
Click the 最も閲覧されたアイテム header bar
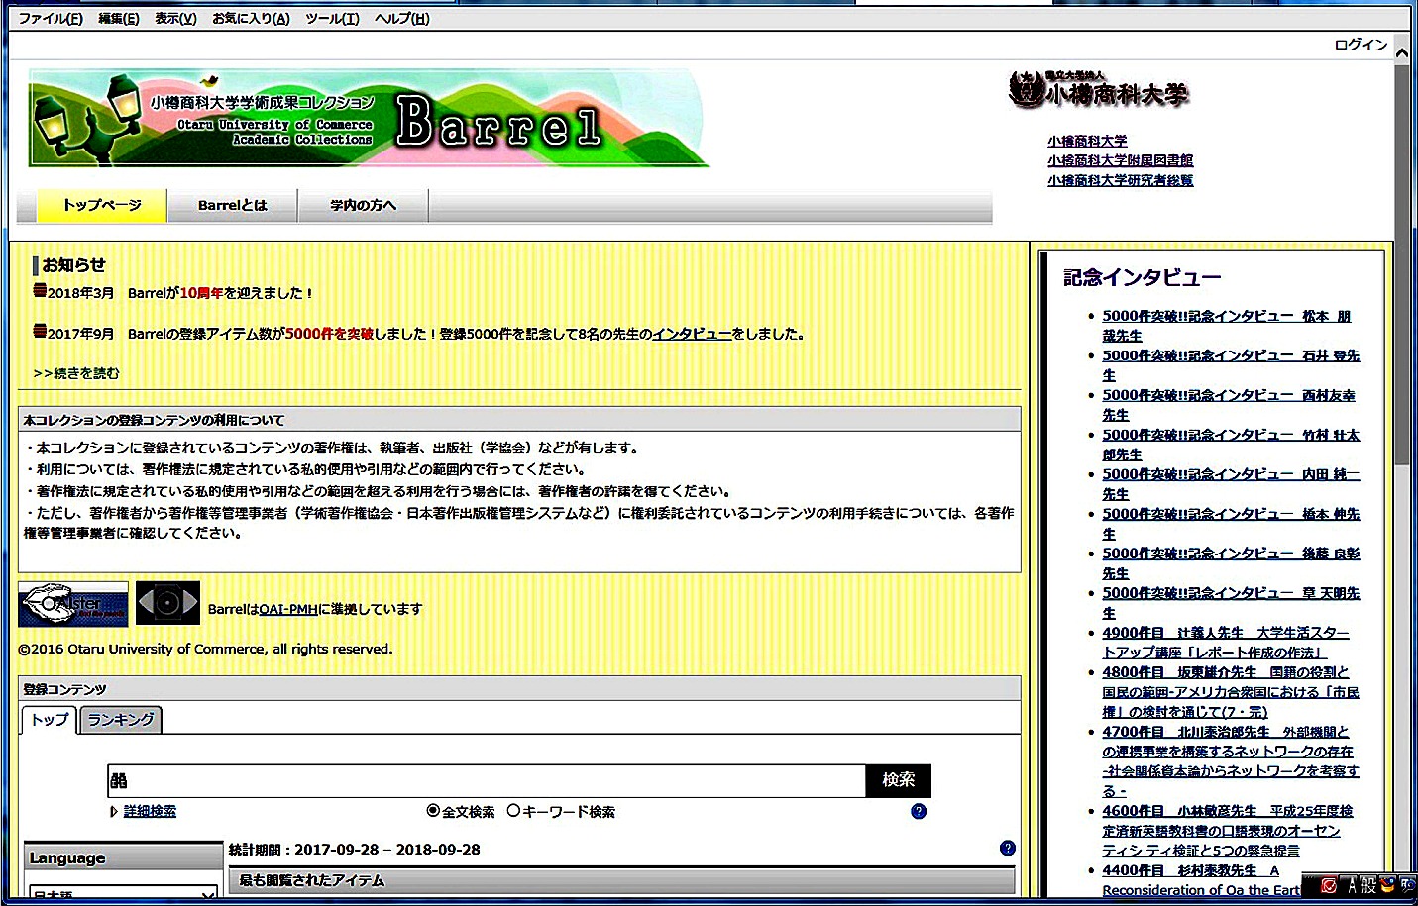tap(622, 880)
